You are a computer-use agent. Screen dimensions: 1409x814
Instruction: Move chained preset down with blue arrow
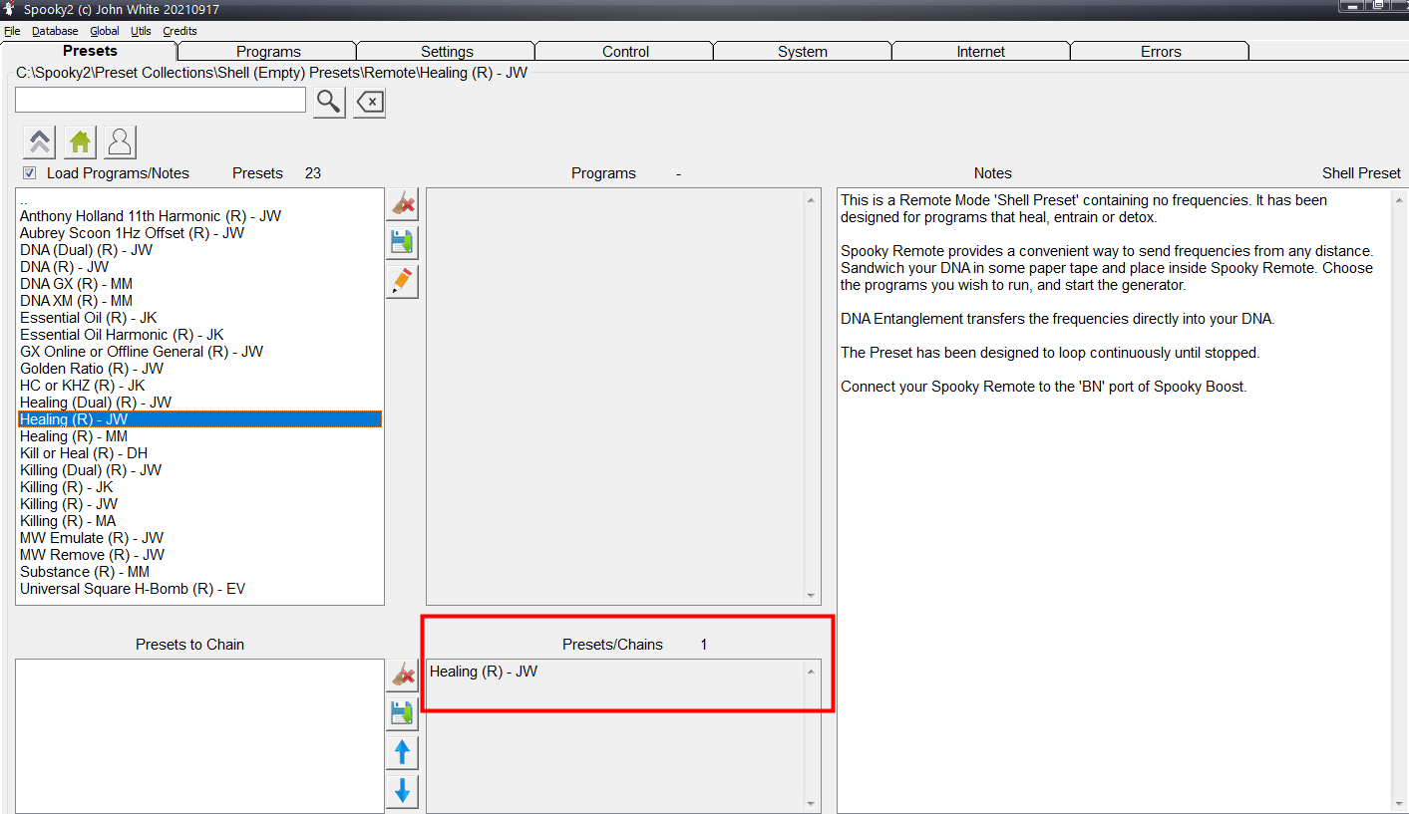(x=402, y=791)
